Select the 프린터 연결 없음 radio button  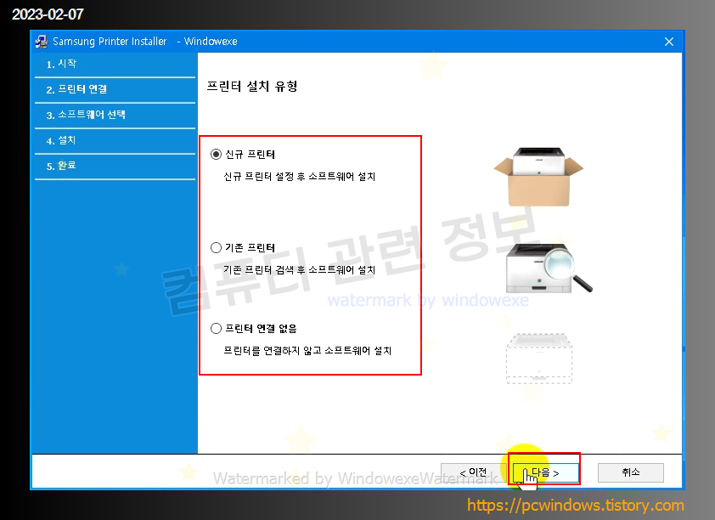[x=217, y=329]
